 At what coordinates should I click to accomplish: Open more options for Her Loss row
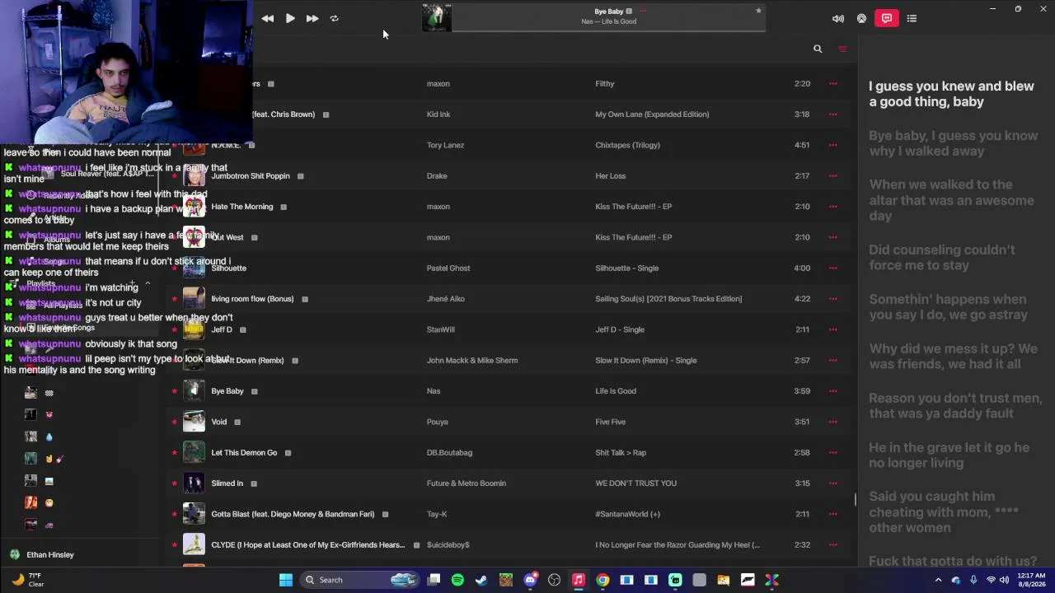[833, 175]
